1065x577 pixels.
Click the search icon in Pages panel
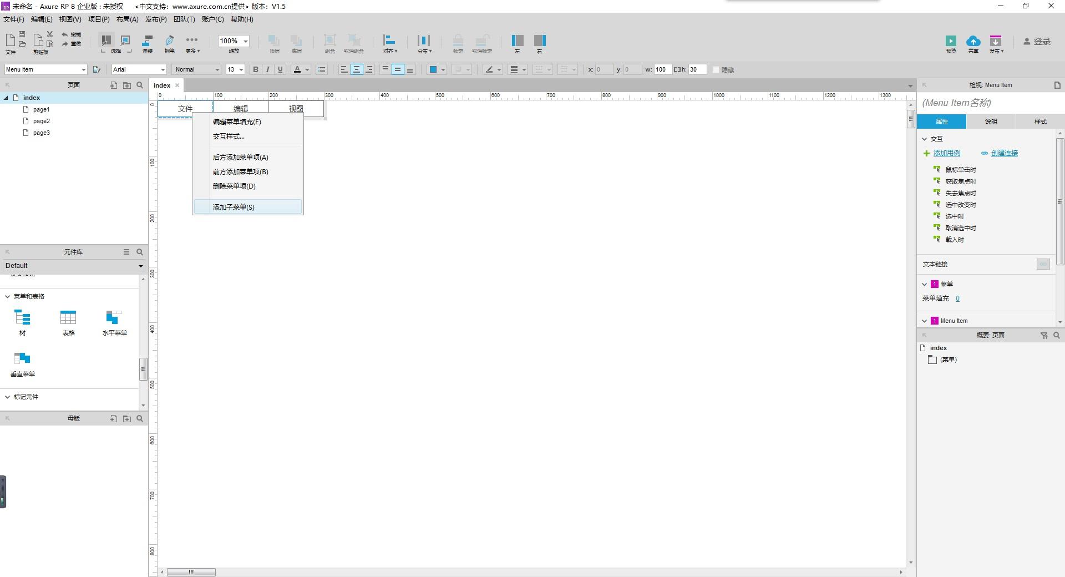click(140, 85)
